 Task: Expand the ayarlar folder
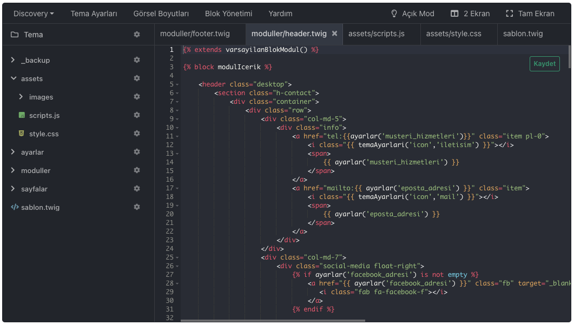click(x=13, y=152)
